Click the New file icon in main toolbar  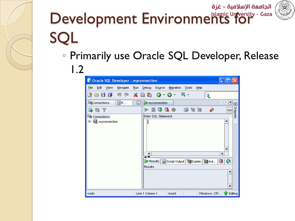pos(90,95)
